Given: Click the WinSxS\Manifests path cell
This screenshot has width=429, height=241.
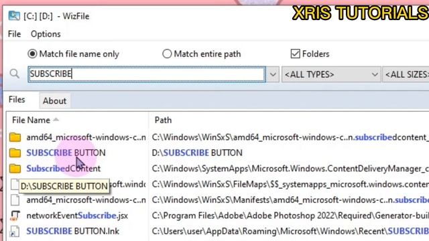Looking at the screenshot, I should click(x=290, y=200).
